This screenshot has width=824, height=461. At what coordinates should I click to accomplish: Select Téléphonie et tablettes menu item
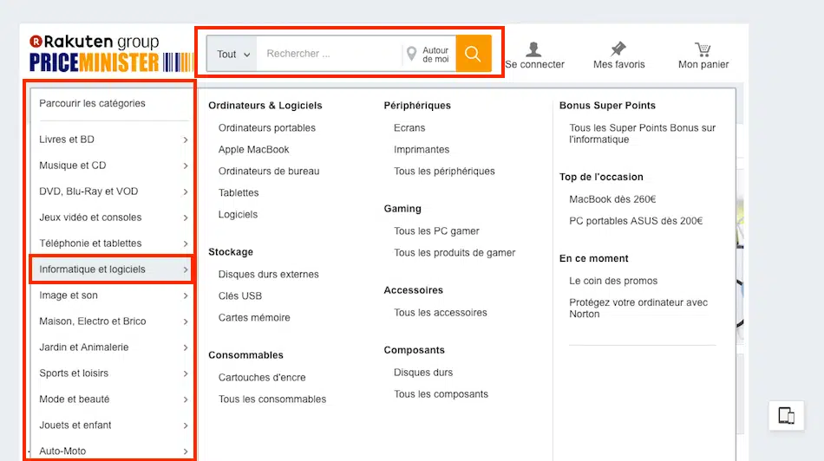pos(113,243)
